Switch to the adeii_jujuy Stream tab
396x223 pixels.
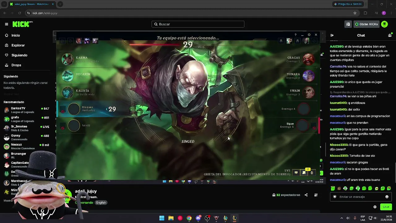32,4
